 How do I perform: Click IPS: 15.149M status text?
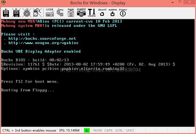(69, 131)
